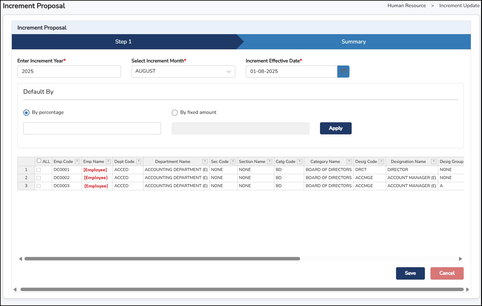Open the Department Name column filter

[205, 161]
